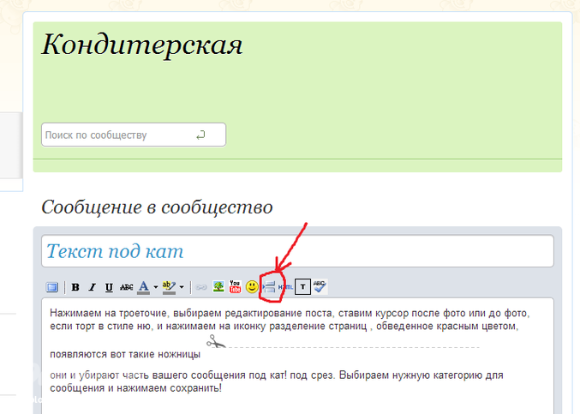
Task: Apply the highlight background color
Action: 169,287
